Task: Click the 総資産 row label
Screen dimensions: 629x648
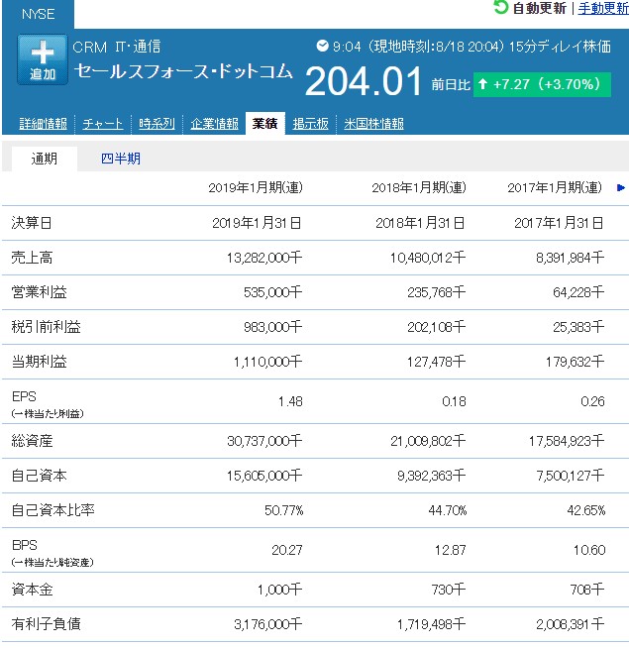Action: [x=32, y=441]
